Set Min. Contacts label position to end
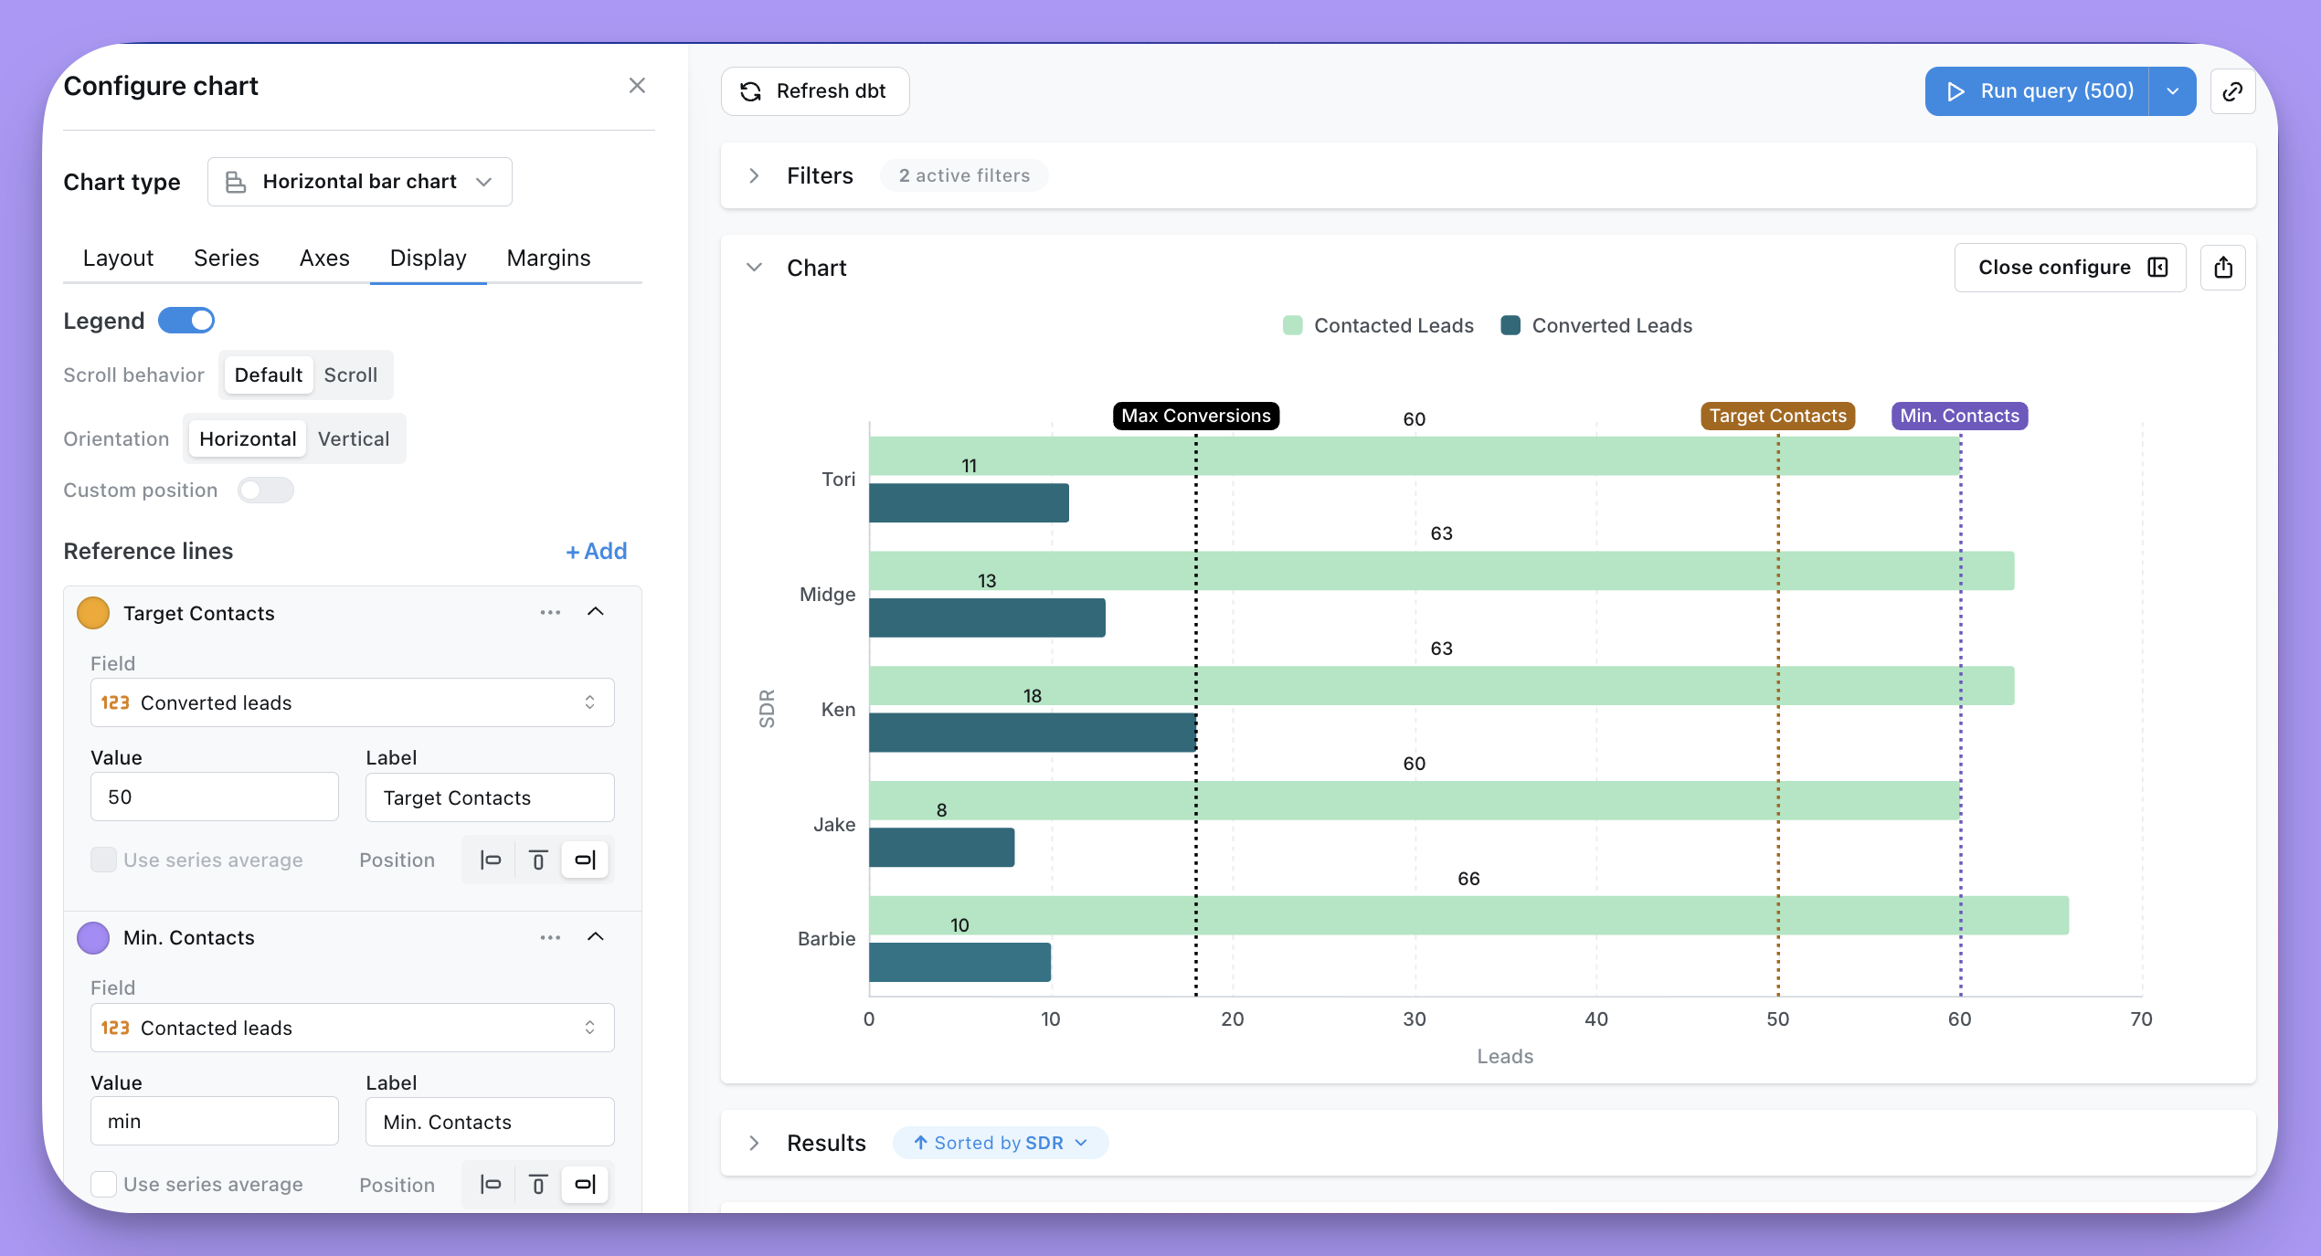Screen dimensions: 2321x1256 point(585,1185)
